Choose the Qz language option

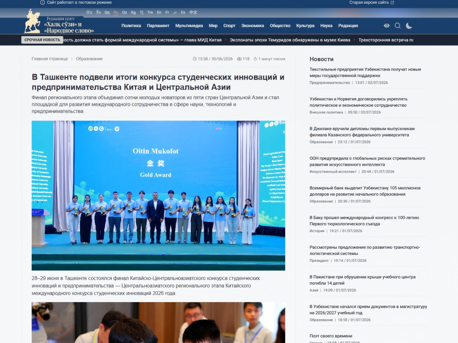[x=125, y=12]
